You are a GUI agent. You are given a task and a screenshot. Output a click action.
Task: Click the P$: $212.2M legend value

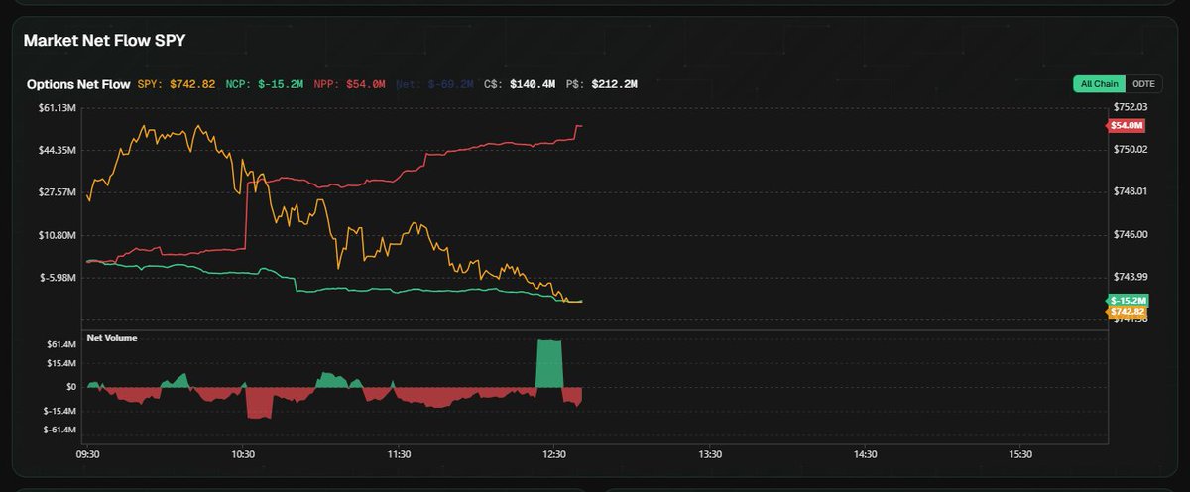click(x=602, y=85)
